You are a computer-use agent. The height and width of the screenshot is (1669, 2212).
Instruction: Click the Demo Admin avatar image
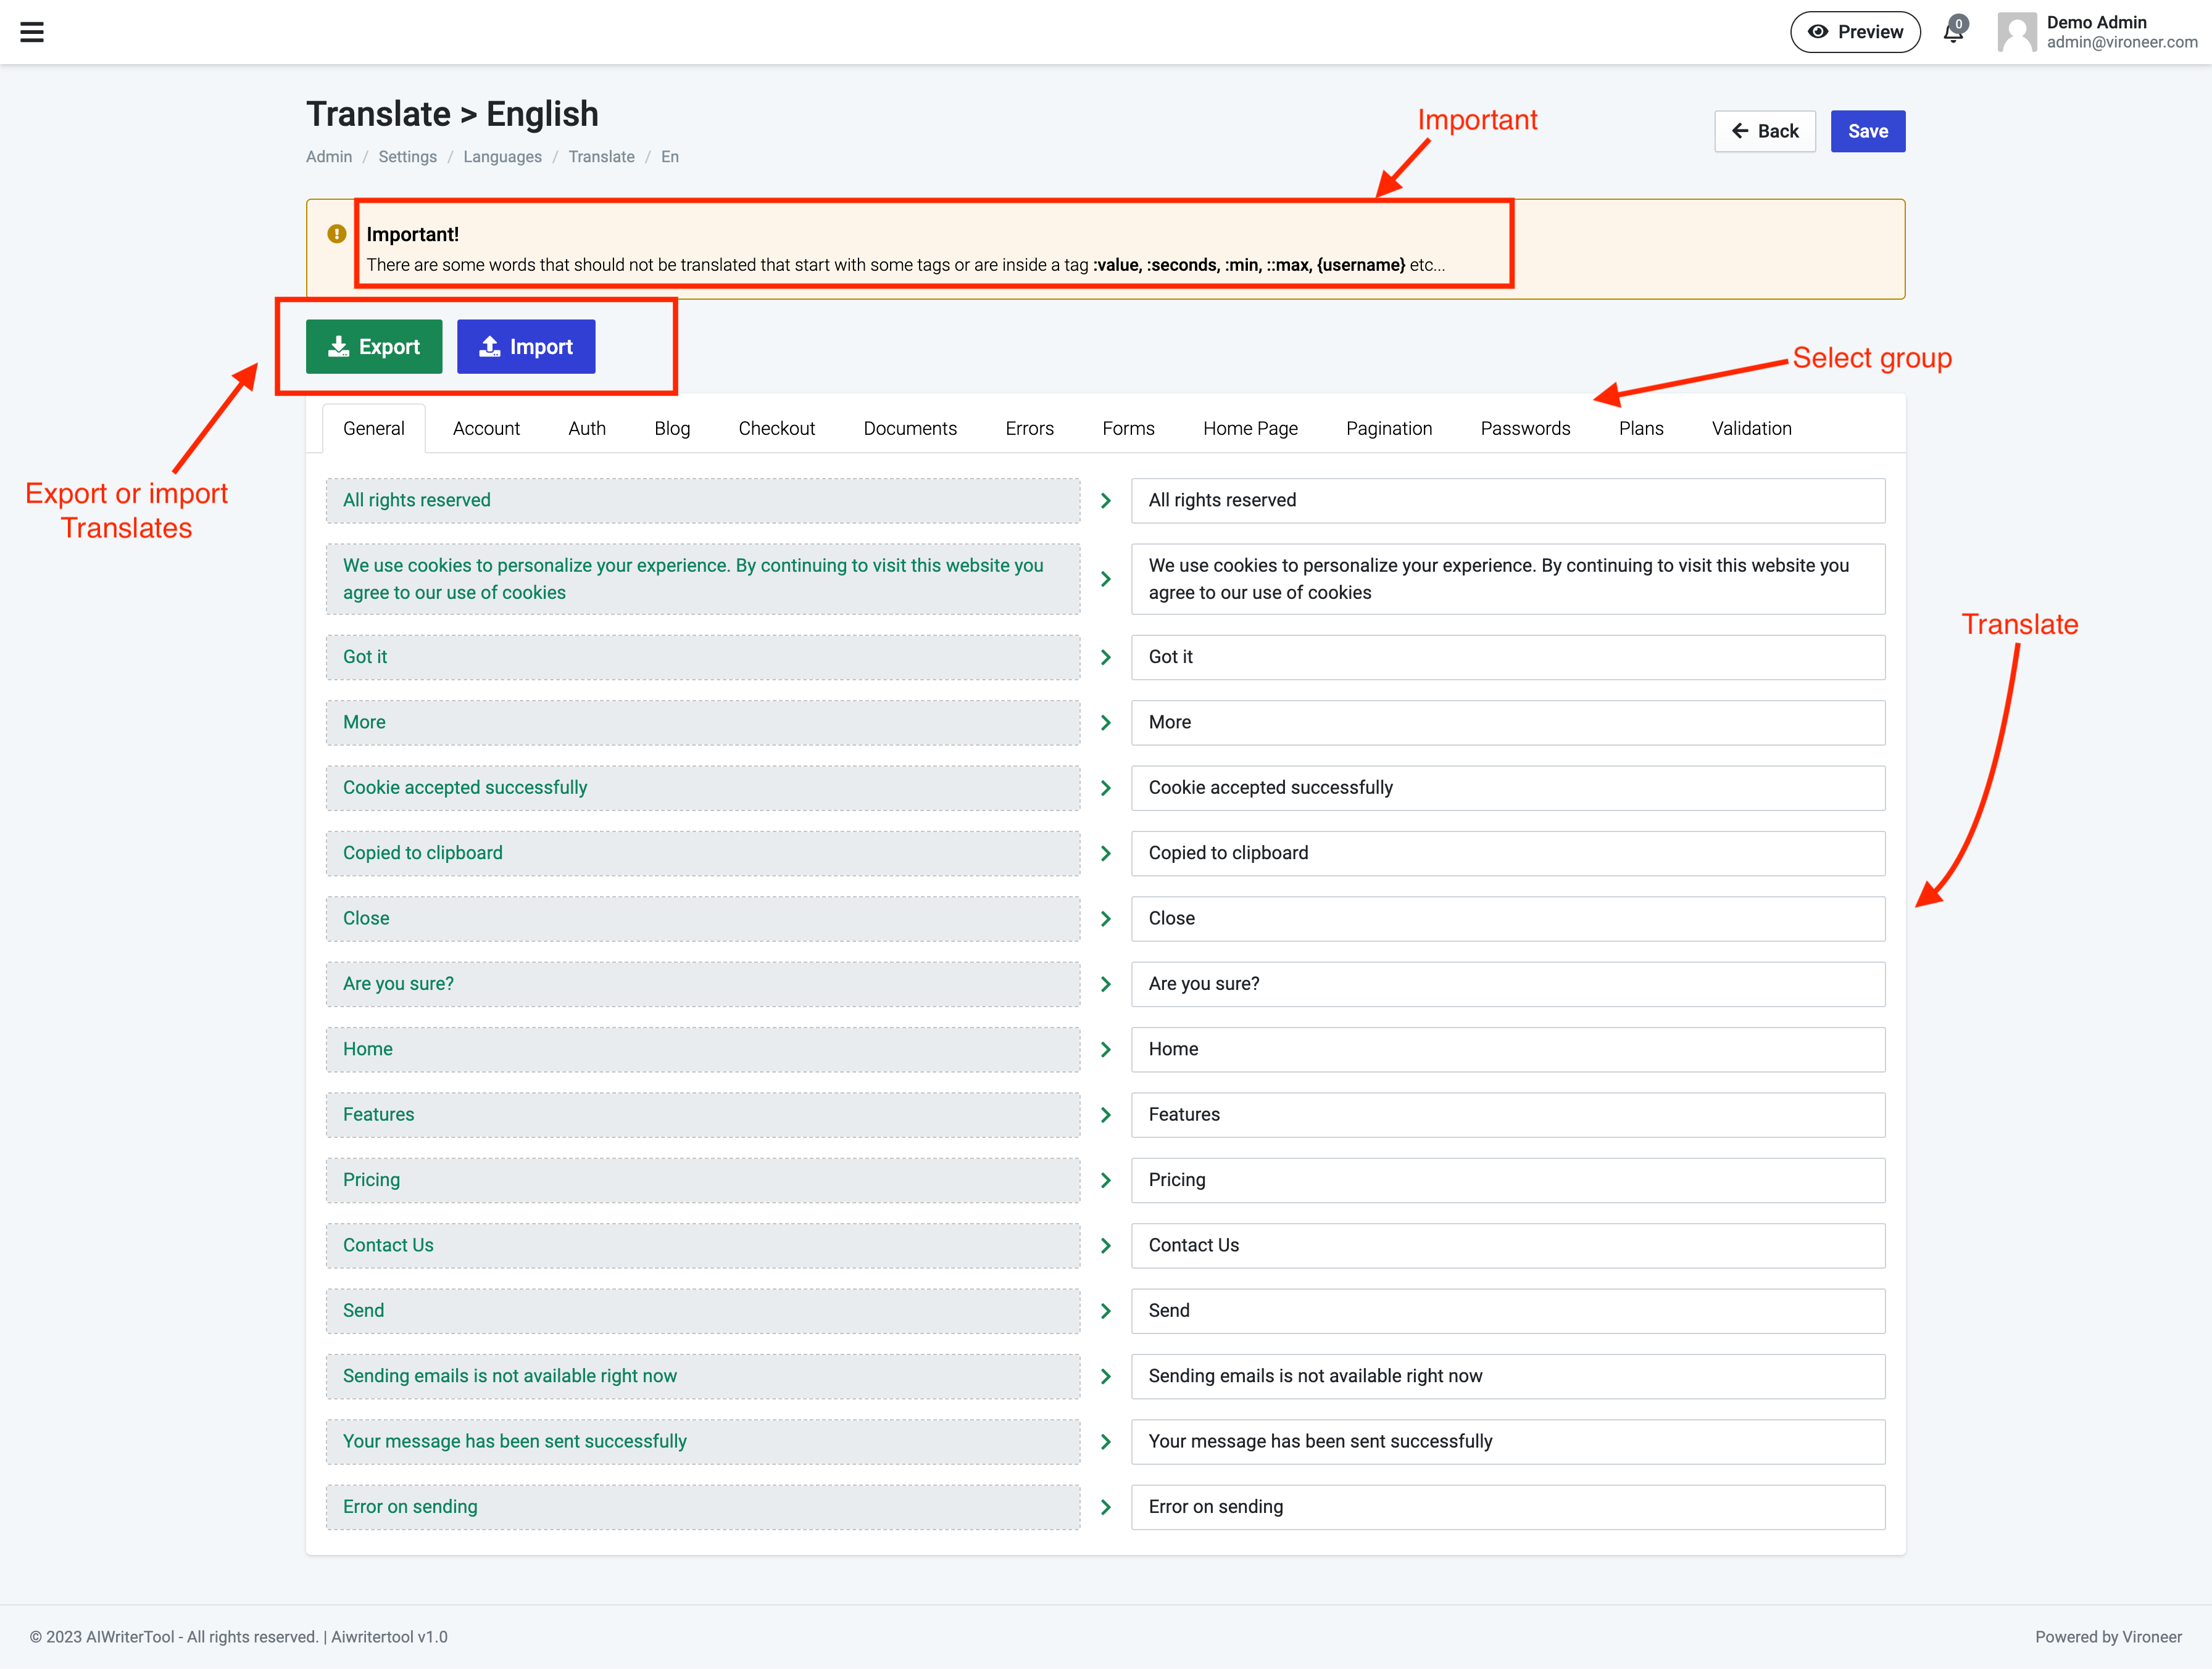pyautogui.click(x=2016, y=32)
